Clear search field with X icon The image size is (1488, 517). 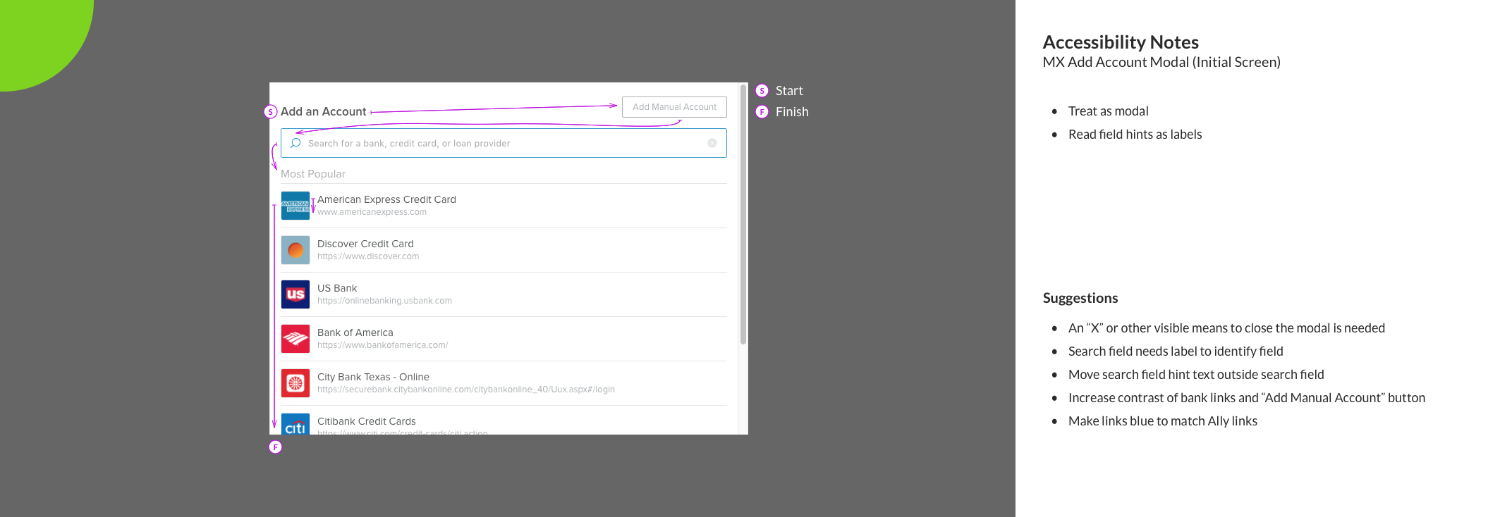(712, 143)
